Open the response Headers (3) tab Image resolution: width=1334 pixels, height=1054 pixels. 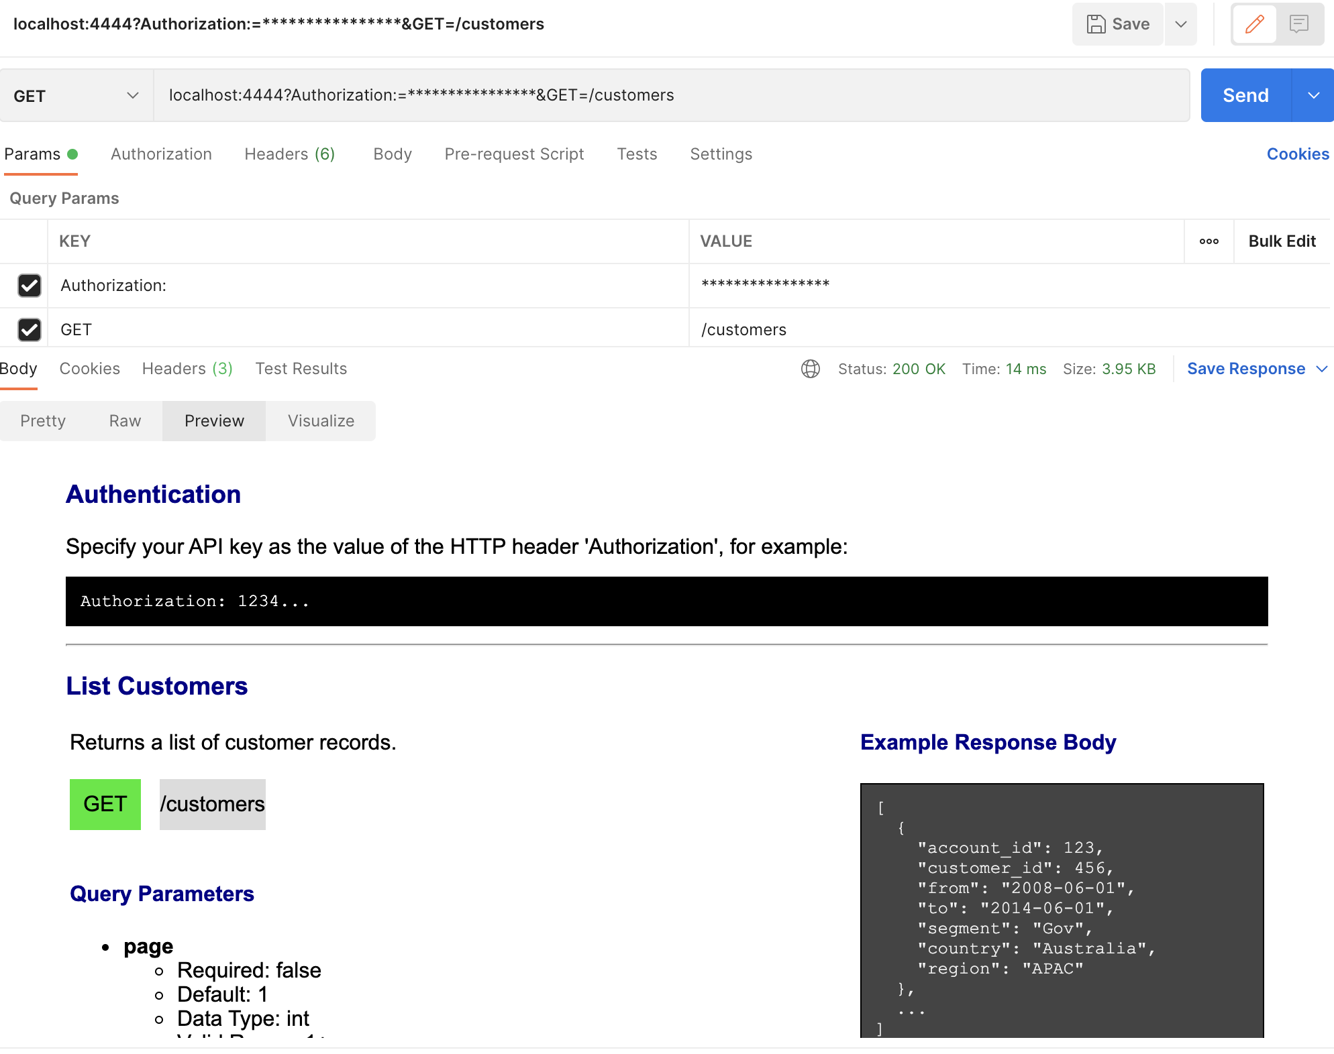[187, 369]
